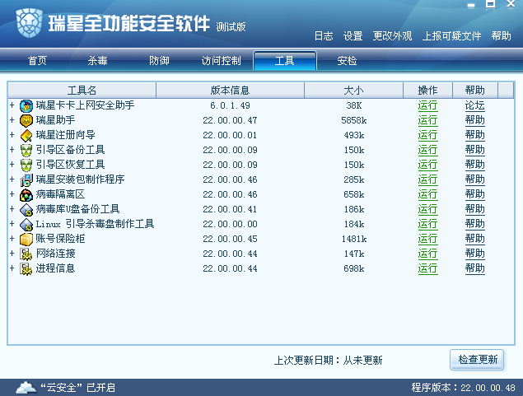Run 病毒隔离区 via its 运行 link
This screenshot has width=523, height=396.
click(x=427, y=195)
